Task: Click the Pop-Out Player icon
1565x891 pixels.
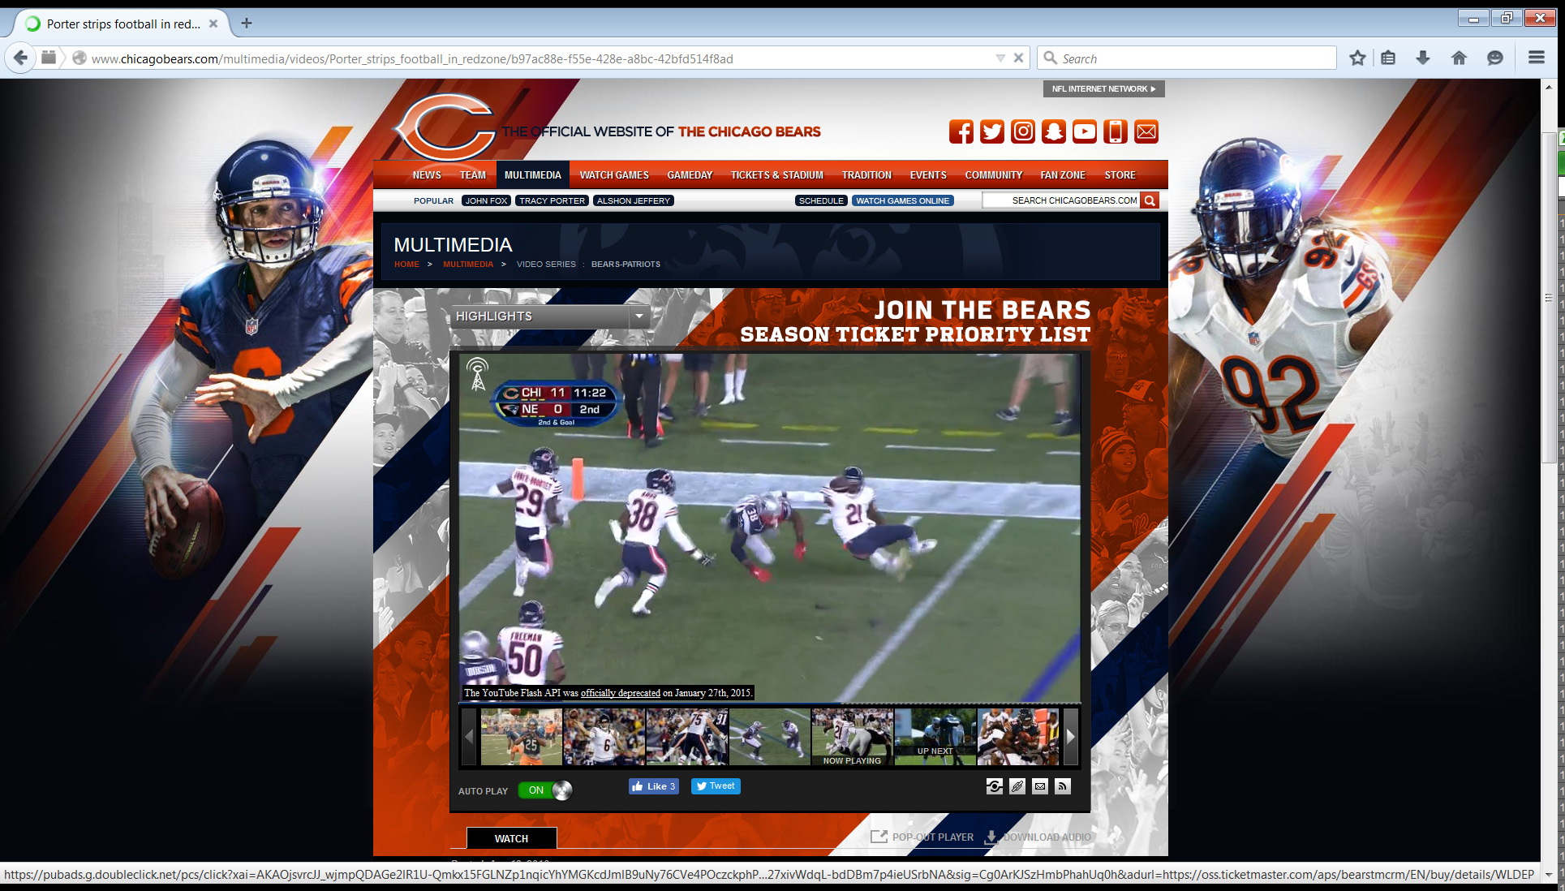Action: point(879,837)
